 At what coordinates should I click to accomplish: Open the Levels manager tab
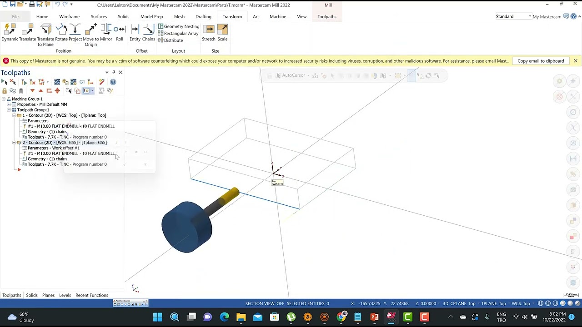(65, 295)
